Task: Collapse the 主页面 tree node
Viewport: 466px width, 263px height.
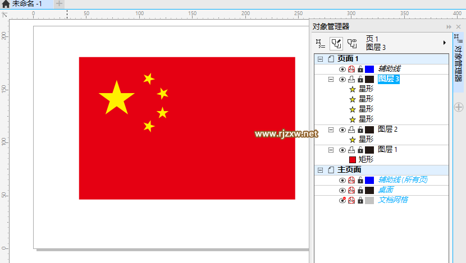Action: pyautogui.click(x=320, y=170)
